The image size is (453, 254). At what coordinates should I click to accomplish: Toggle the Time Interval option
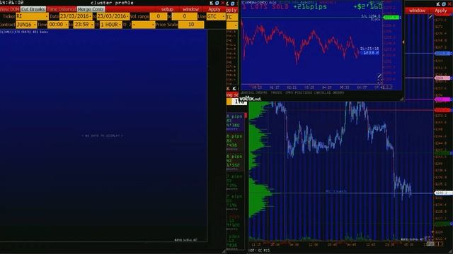61,9
